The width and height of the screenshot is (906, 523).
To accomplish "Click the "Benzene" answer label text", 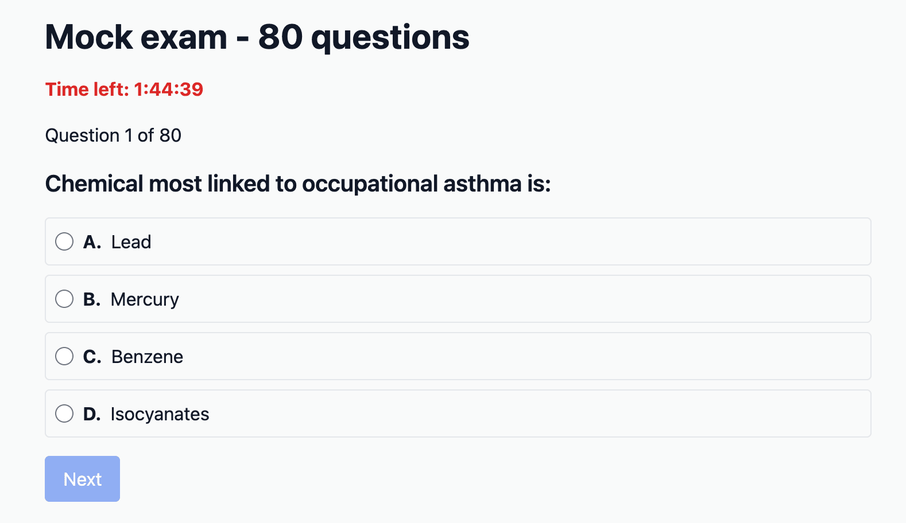I will tap(147, 357).
